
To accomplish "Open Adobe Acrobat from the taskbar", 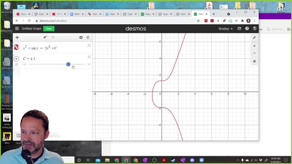I will (164, 160).
